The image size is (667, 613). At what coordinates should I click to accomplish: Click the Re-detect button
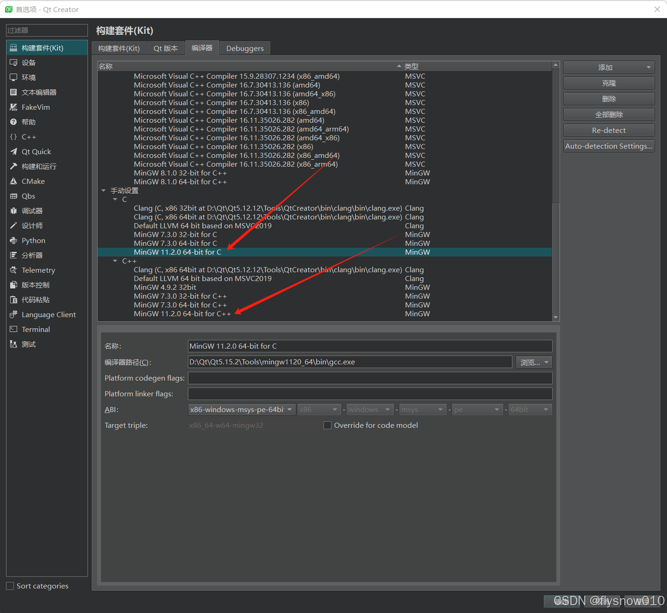[x=609, y=130]
